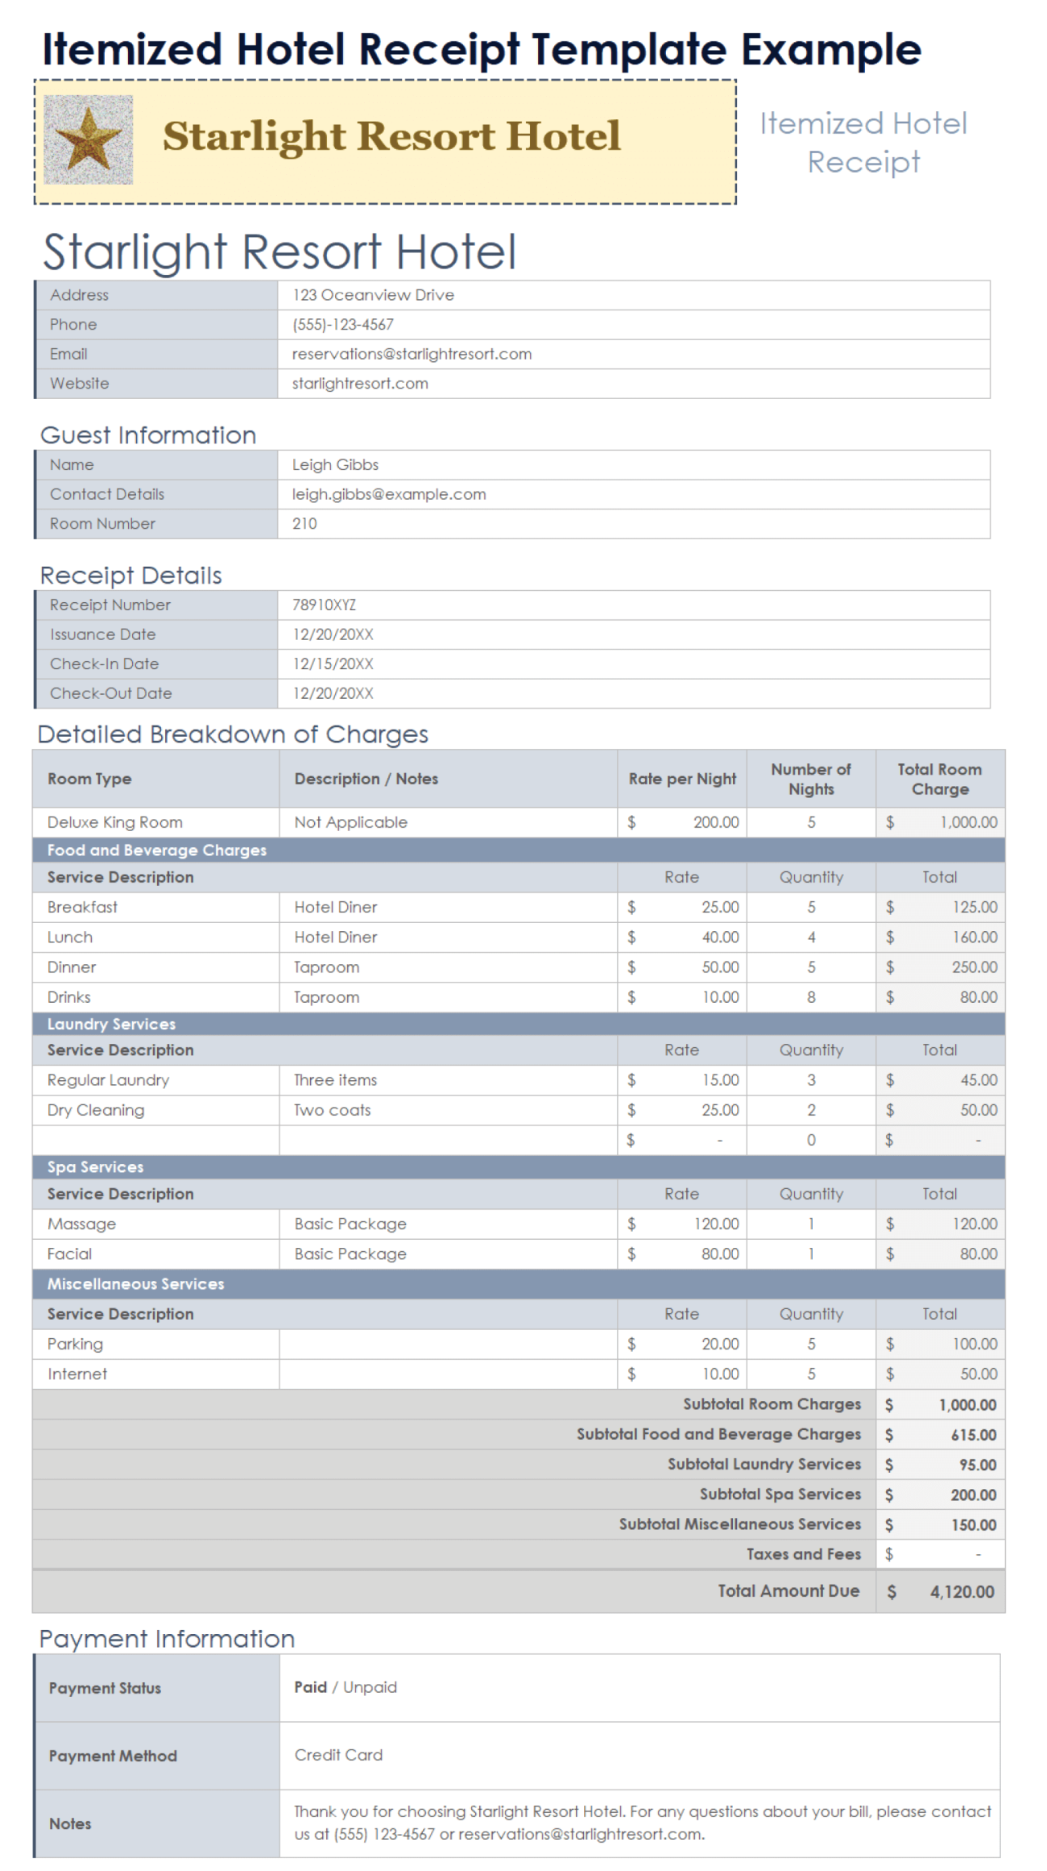
Task: Click the Laundry Services section header
Action: 111,1025
